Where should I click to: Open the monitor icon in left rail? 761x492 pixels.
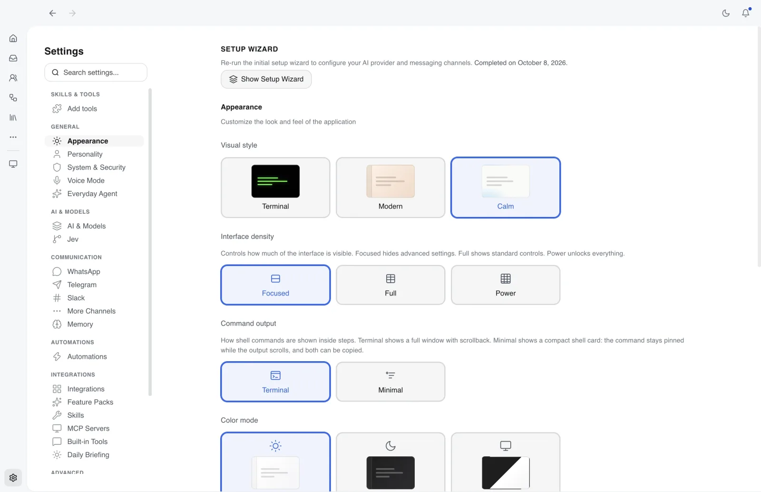point(13,164)
